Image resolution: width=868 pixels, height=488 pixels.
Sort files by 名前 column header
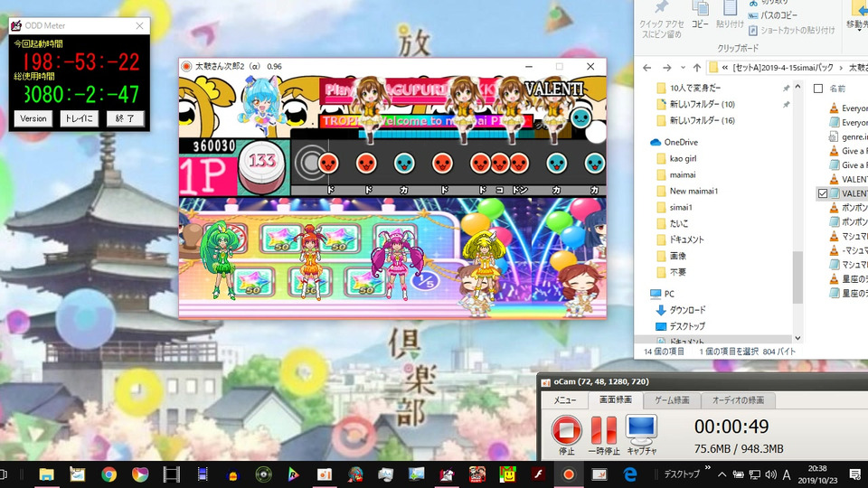tap(837, 89)
